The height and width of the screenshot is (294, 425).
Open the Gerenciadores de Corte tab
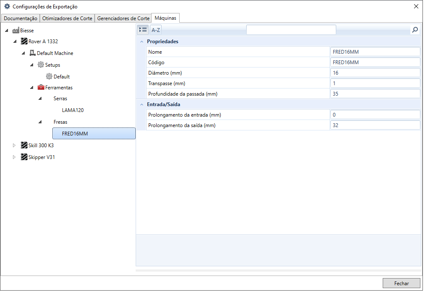(x=124, y=18)
